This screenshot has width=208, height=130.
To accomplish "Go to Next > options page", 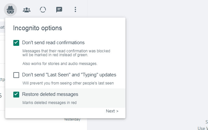I will (x=112, y=111).
